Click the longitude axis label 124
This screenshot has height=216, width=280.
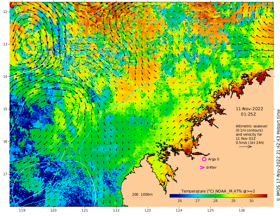179,210
